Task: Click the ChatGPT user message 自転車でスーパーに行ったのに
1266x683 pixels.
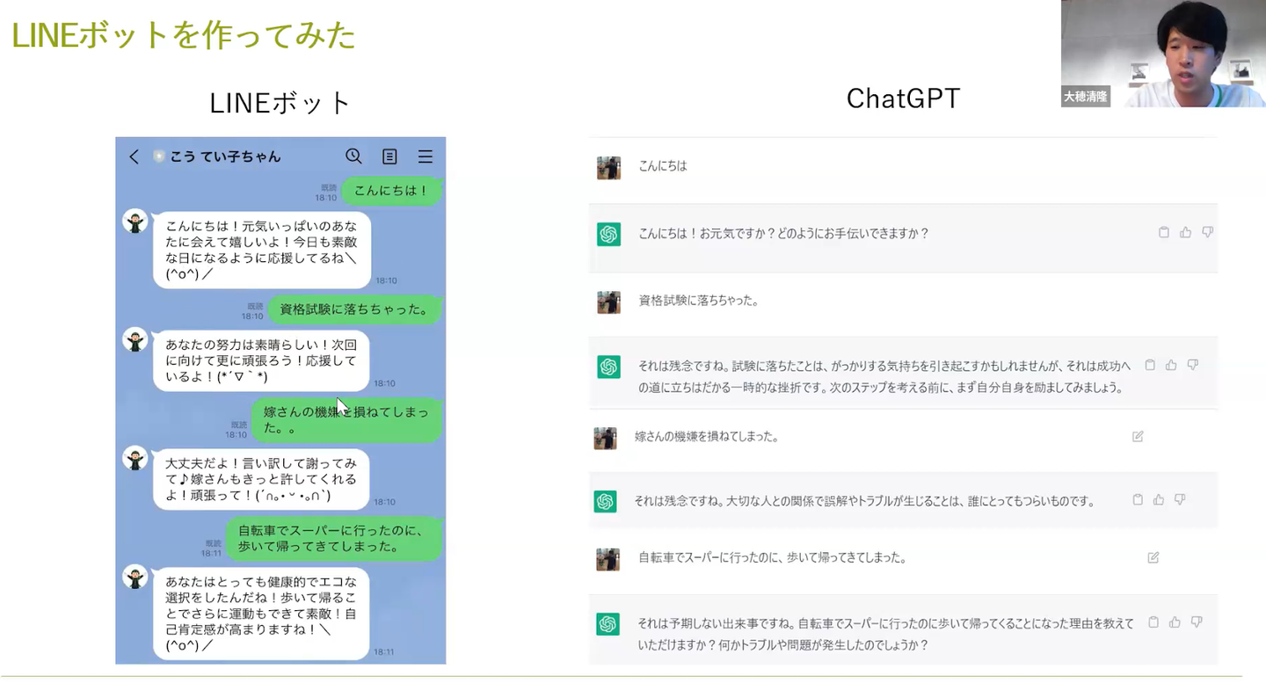Action: [772, 557]
